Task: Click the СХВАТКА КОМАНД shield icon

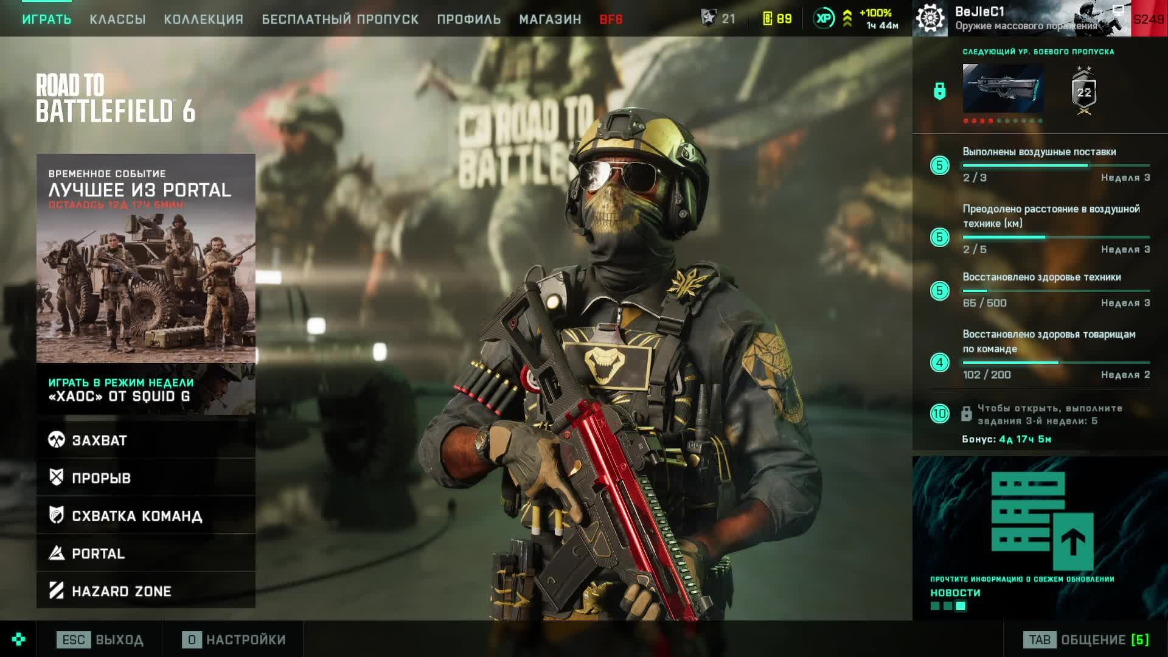Action: 57,515
